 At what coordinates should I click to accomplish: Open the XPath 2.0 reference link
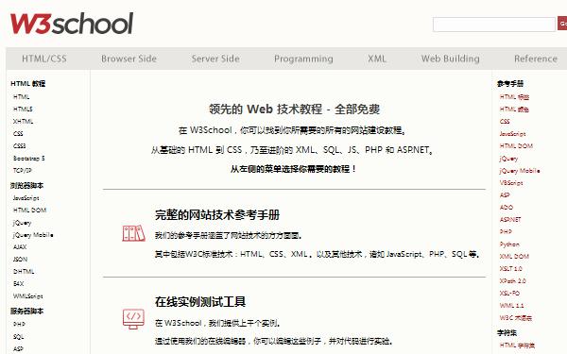(513, 281)
